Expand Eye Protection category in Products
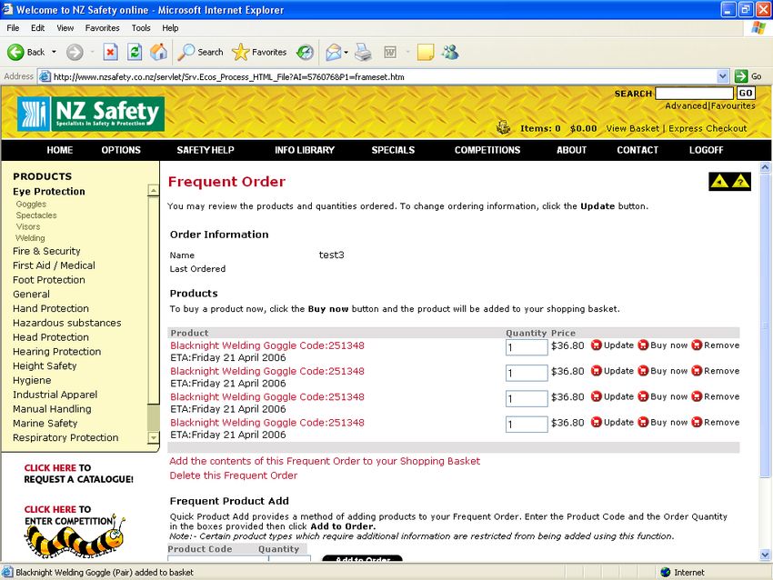The image size is (773, 580). [49, 191]
